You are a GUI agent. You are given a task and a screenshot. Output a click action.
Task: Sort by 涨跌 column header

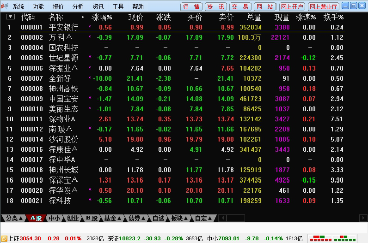click(163, 17)
